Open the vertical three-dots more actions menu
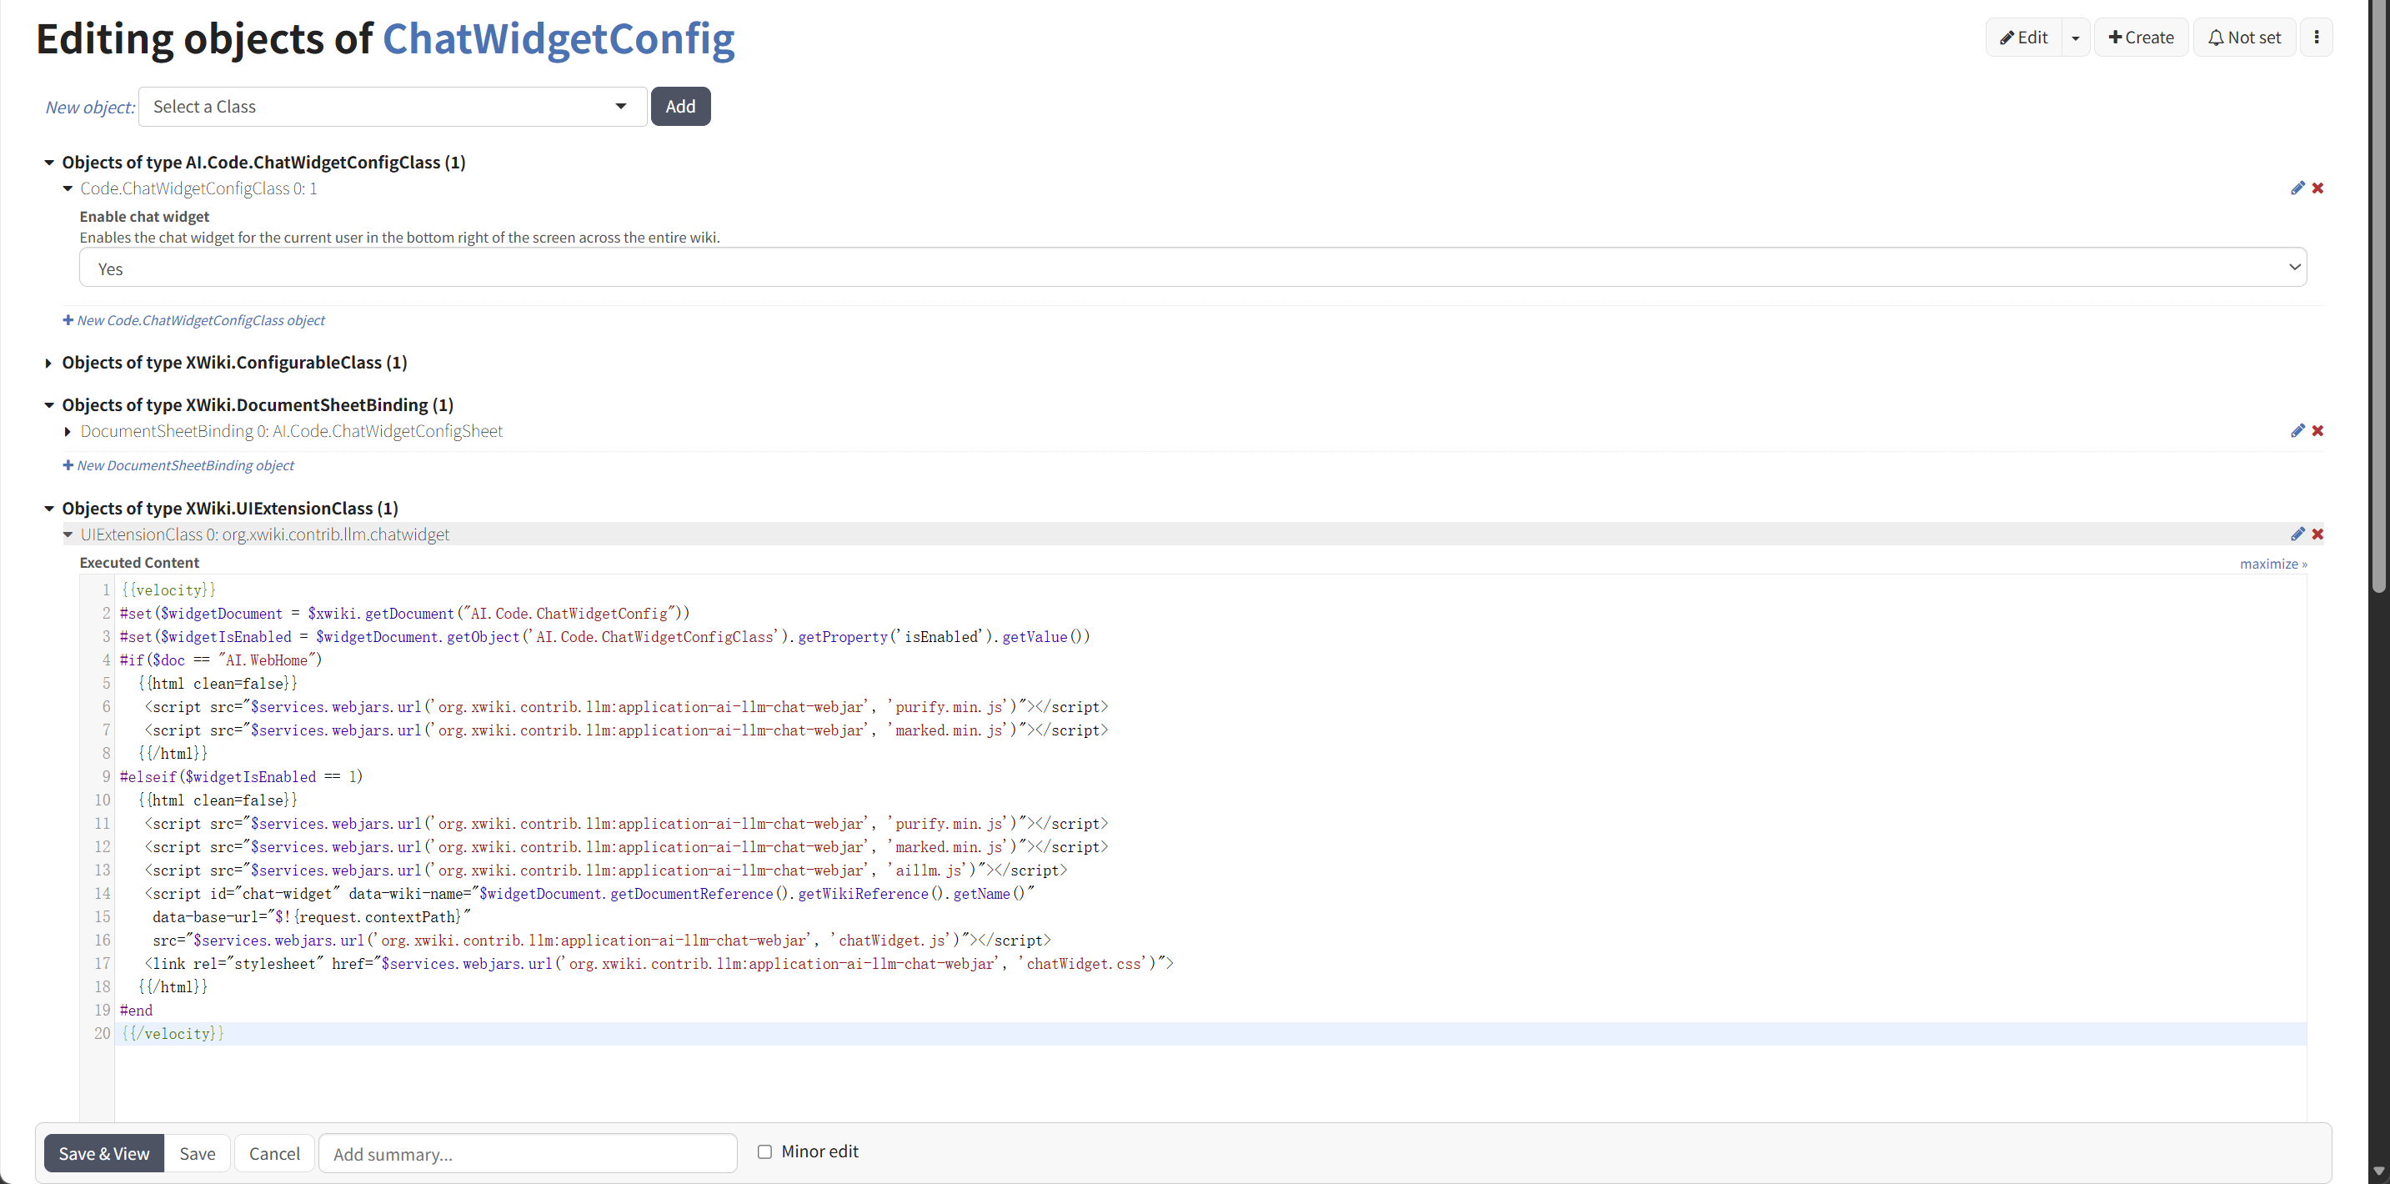Screen dimensions: 2390x1184 (2317, 38)
